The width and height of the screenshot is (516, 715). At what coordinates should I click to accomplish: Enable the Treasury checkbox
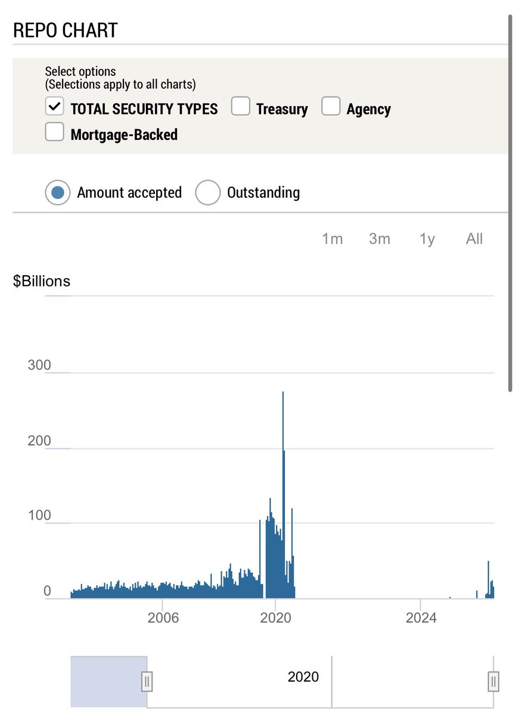241,105
